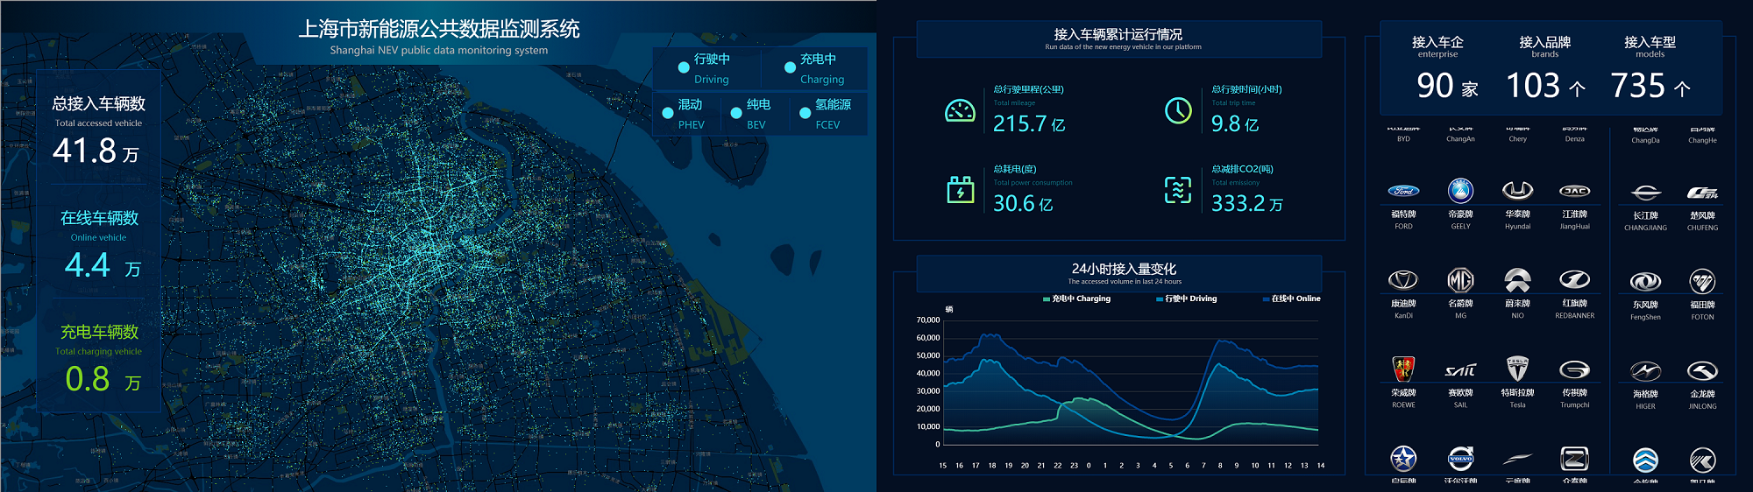The height and width of the screenshot is (492, 1753).
Task: Toggle the Online series in chart legend
Action: click(1291, 299)
